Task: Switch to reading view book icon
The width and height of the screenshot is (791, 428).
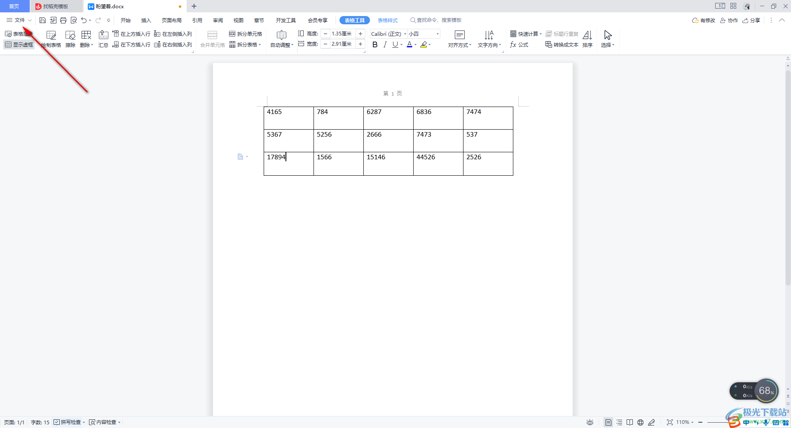Action: coord(630,422)
